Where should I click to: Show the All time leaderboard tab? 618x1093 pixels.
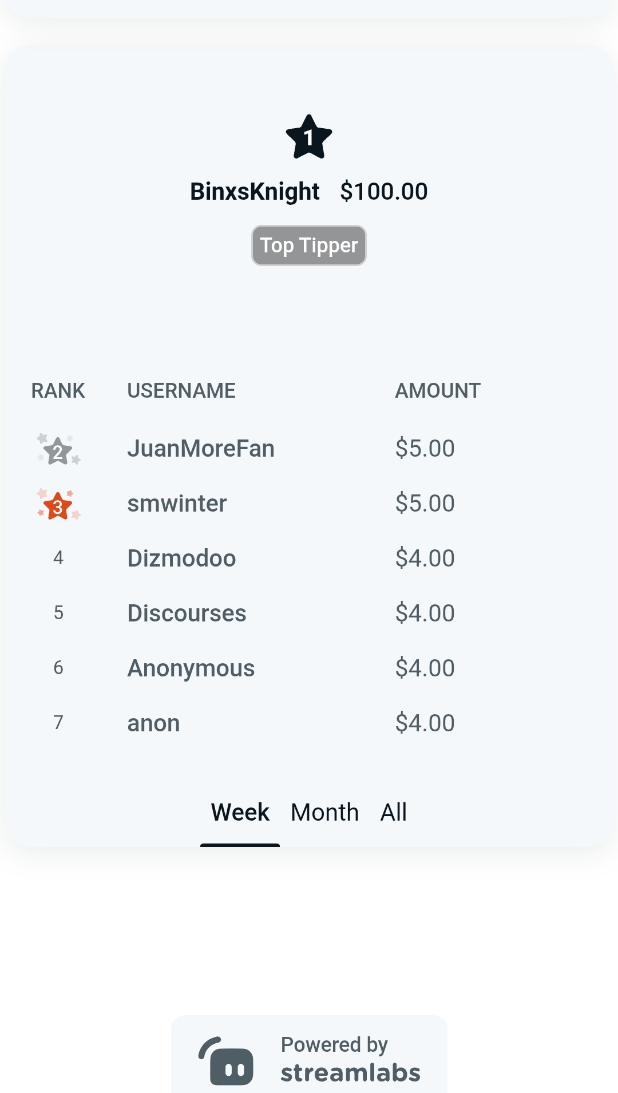point(394,813)
